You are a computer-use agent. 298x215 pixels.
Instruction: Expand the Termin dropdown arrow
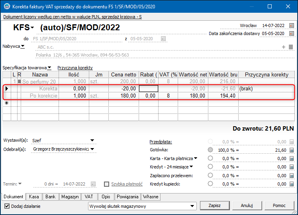click(x=20, y=184)
